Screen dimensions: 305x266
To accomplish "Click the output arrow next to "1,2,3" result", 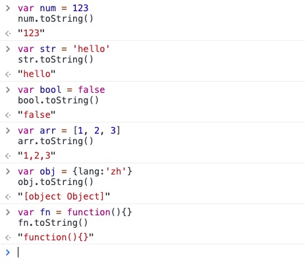I will (8, 156).
